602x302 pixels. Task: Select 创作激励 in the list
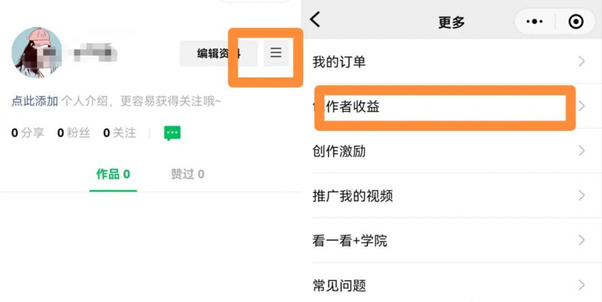pyautogui.click(x=339, y=151)
